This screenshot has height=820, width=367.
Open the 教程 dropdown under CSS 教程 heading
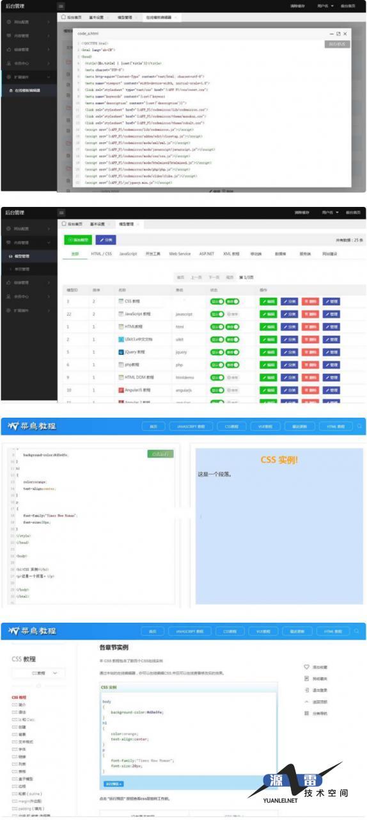tap(38, 673)
